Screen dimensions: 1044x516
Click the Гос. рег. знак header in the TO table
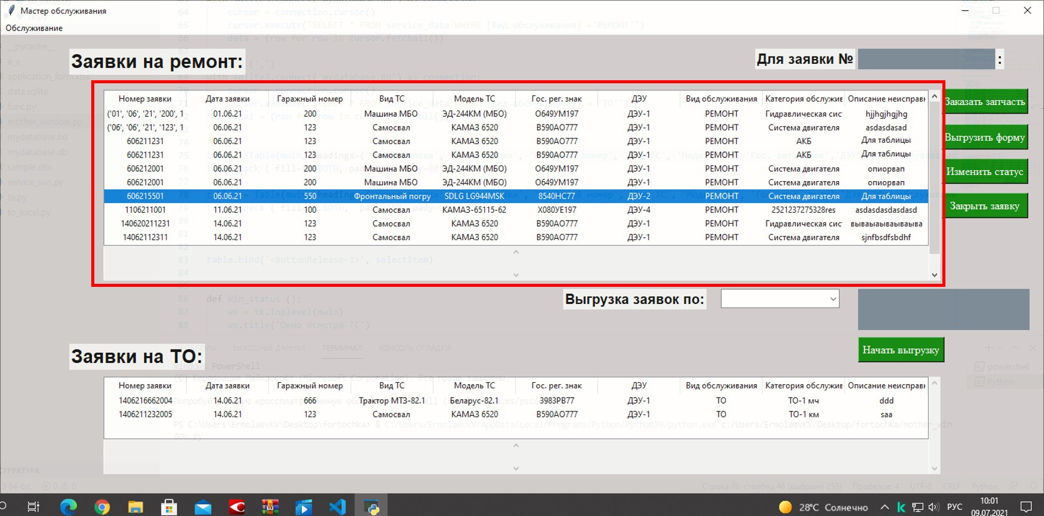click(557, 385)
